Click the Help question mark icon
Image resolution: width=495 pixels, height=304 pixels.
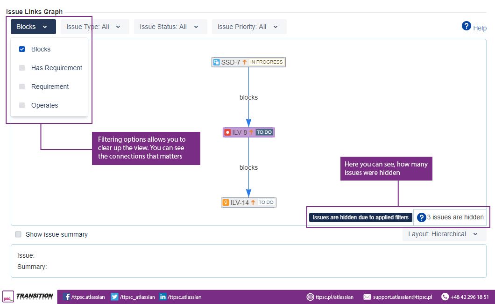pos(466,26)
